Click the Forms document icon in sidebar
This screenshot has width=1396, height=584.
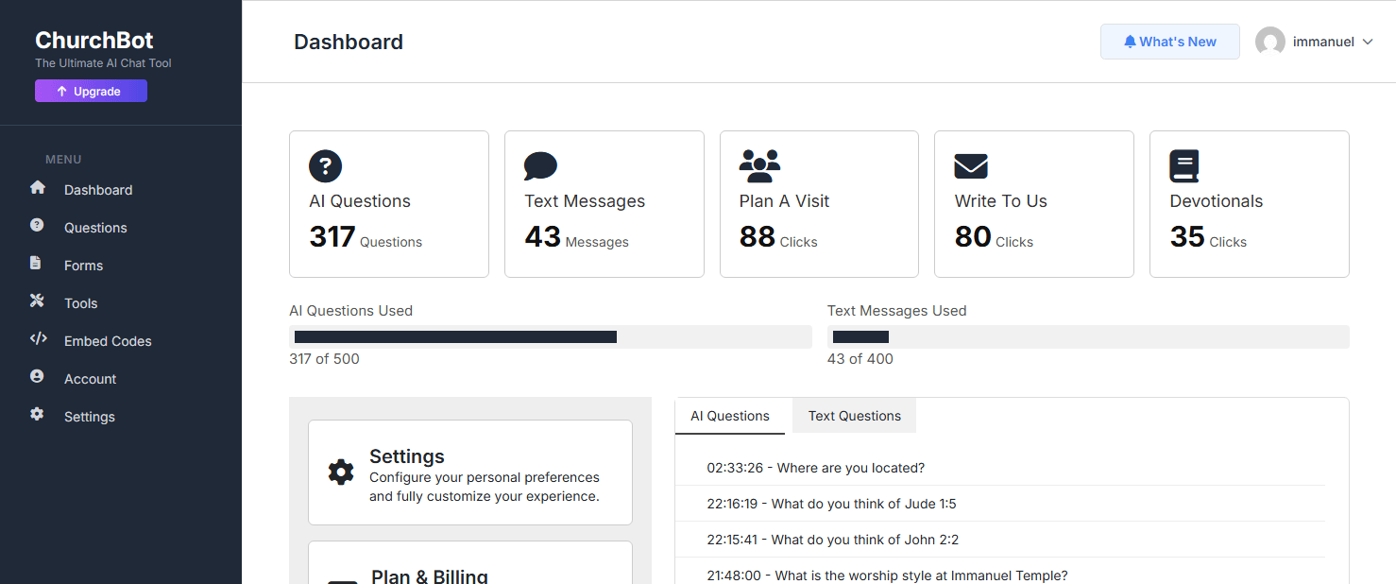click(x=36, y=264)
